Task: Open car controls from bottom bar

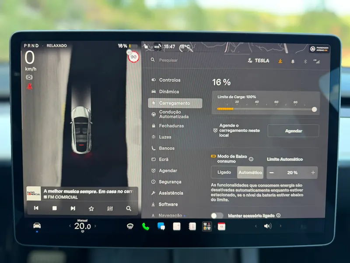Action: coord(37,225)
